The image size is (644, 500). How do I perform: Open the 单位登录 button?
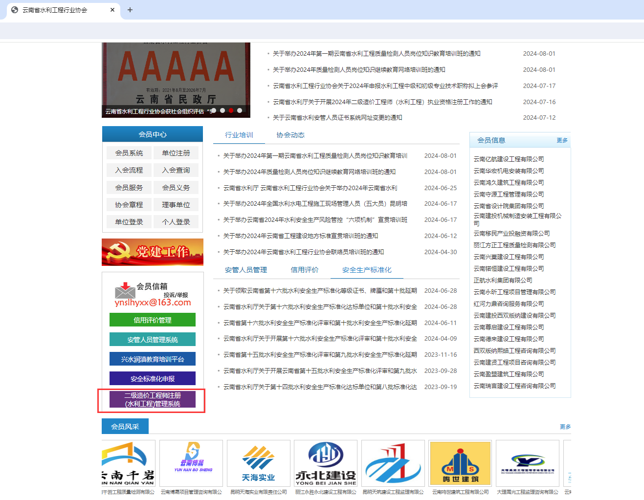point(129,221)
